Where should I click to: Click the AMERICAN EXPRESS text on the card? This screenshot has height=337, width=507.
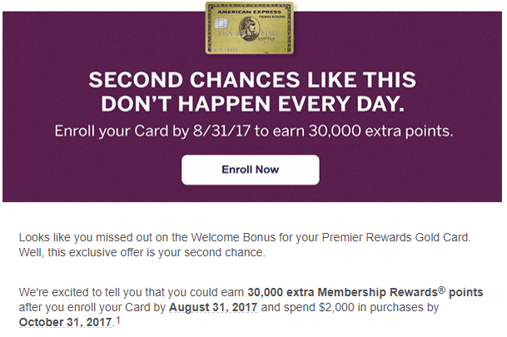[249, 12]
